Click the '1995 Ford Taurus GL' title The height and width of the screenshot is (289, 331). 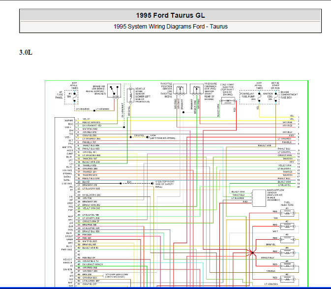pos(170,15)
